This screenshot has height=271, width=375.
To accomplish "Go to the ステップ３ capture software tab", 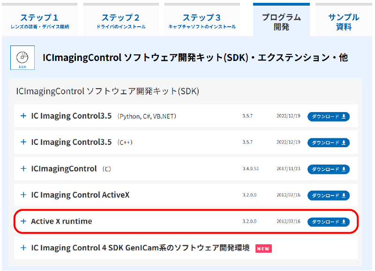I will pos(202,21).
